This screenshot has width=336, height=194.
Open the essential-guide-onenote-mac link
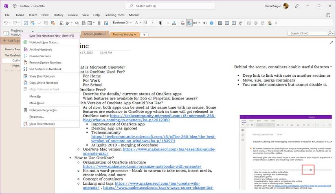(x=149, y=151)
